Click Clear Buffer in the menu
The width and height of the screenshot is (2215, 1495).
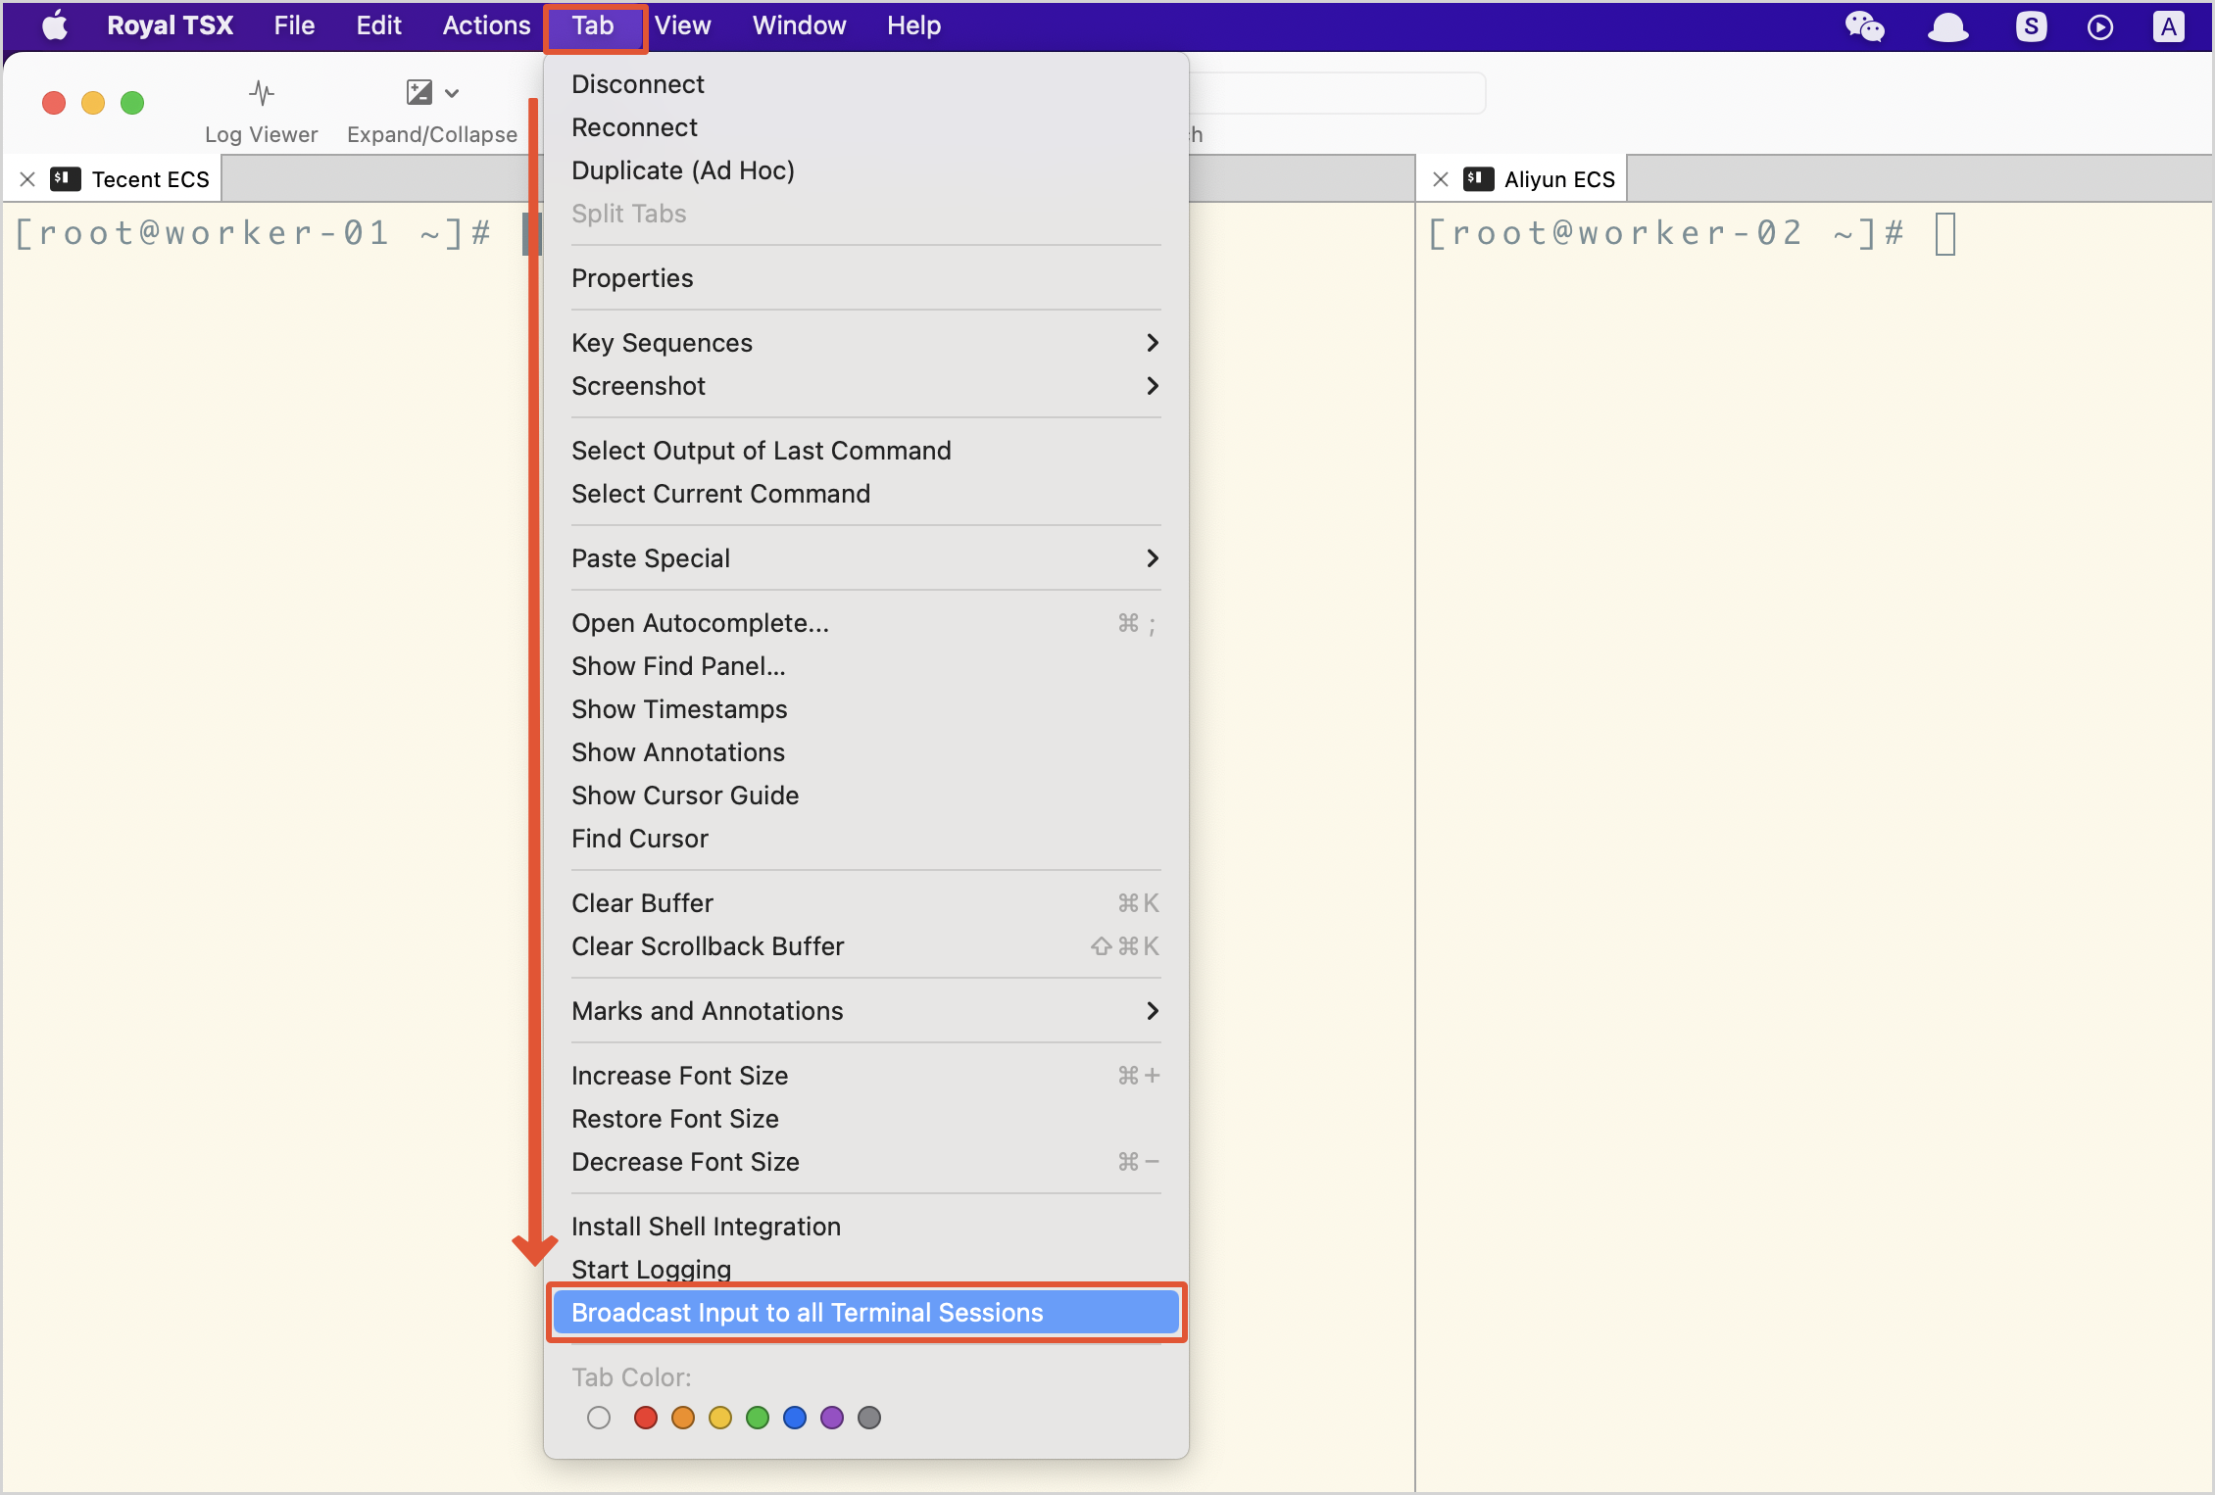tap(642, 903)
